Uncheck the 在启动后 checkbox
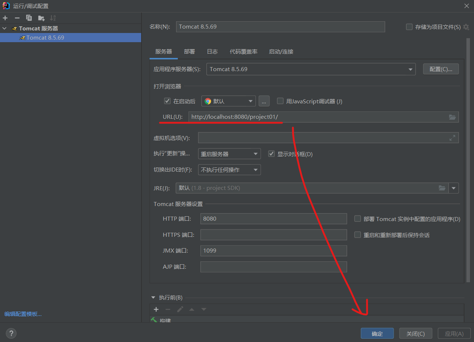 [x=167, y=101]
